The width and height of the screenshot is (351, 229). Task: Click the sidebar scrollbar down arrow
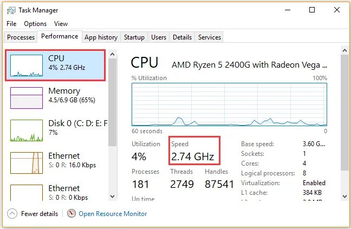point(113,196)
